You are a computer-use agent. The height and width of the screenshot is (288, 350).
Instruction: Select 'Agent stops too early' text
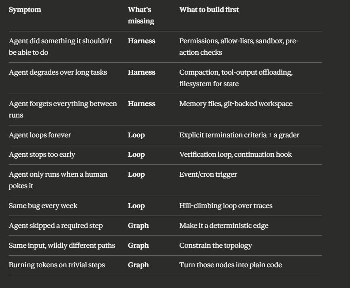coord(42,155)
